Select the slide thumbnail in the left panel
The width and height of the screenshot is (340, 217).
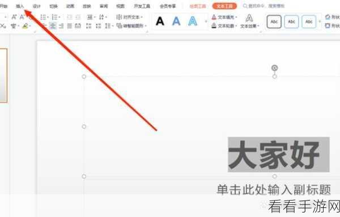pyautogui.click(x=3, y=75)
